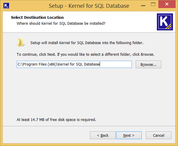The image size is (178, 146).
Task: Click the "Setup will install Kernel" message
Action: [87, 43]
